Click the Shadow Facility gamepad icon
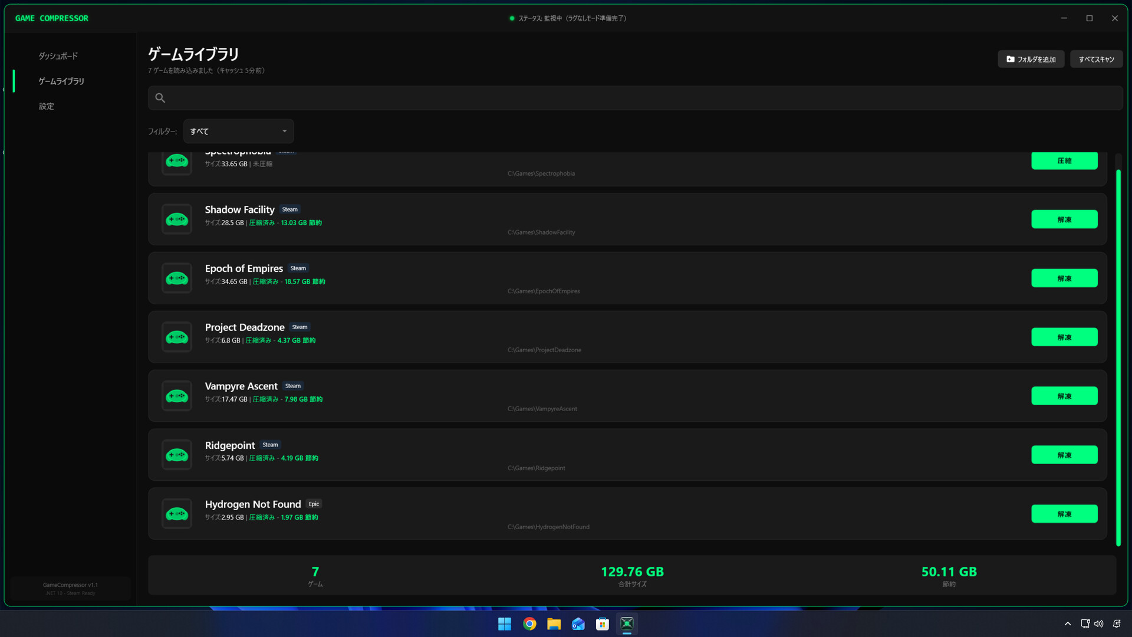This screenshot has height=637, width=1132. [177, 219]
